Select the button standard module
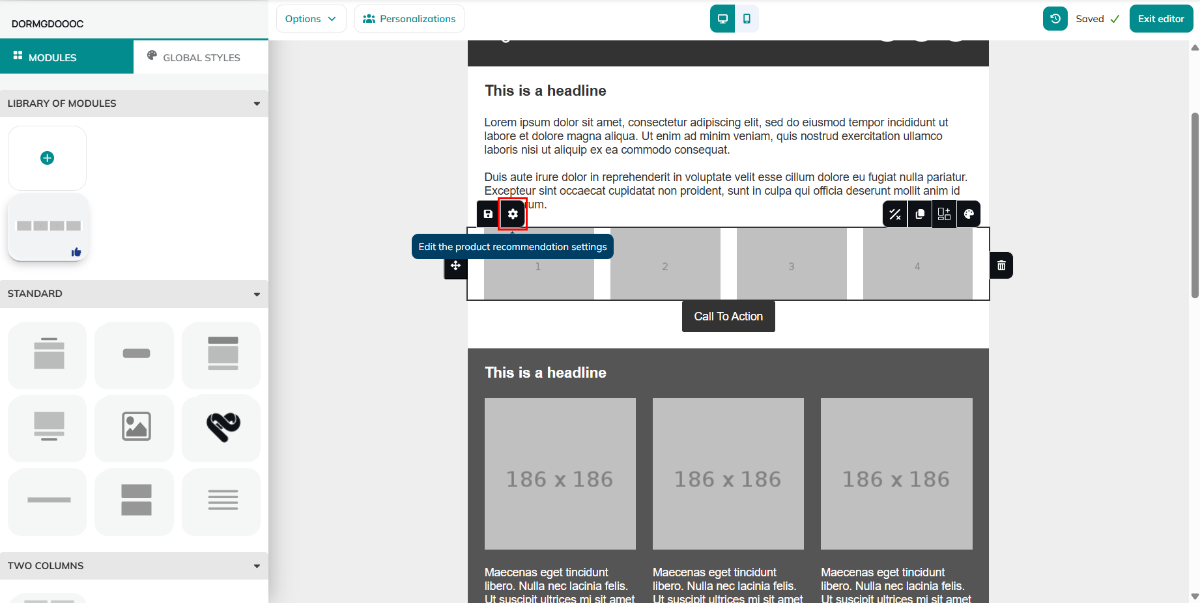Screen dimensions: 1200x603 point(135,355)
